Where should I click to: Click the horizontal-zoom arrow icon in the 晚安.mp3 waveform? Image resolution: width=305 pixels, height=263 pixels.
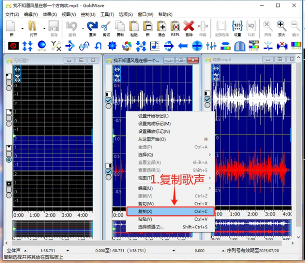point(216,69)
